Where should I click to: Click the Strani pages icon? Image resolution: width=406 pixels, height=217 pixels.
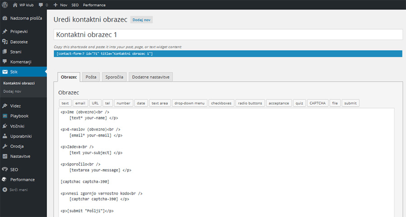tap(5, 52)
